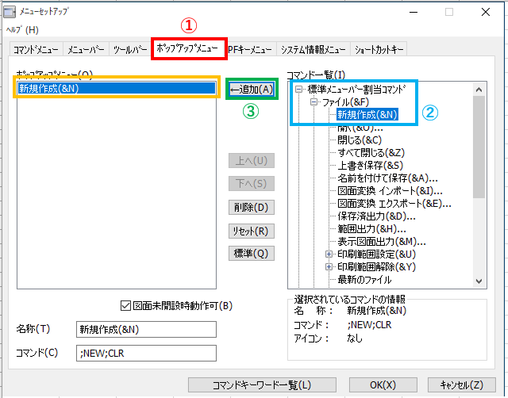Select 印刷範囲解除(&Y) tree item
Viewport: 508px width, 398px height.
pyautogui.click(x=376, y=267)
